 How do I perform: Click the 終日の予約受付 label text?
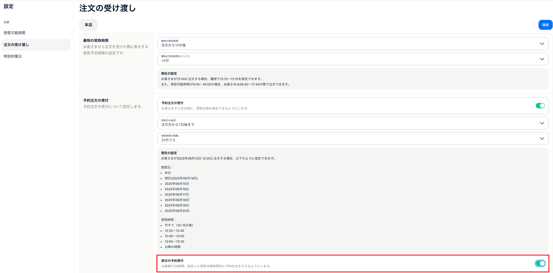tap(172, 261)
